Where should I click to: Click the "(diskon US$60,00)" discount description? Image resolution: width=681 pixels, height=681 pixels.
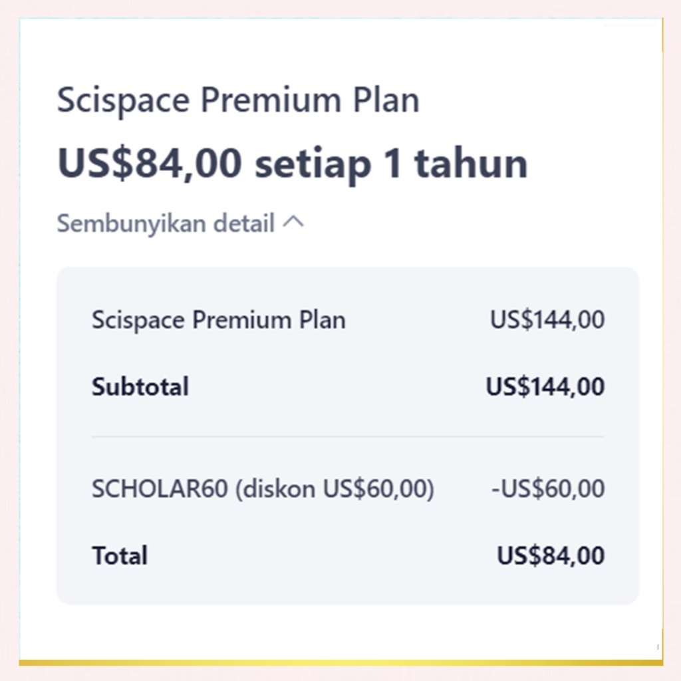pos(335,489)
